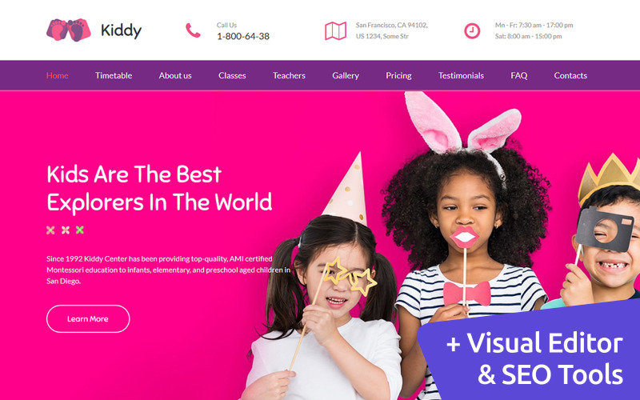Image resolution: width=640 pixels, height=400 pixels.
Task: Click the first pink cross decoration icon
Action: [50, 230]
